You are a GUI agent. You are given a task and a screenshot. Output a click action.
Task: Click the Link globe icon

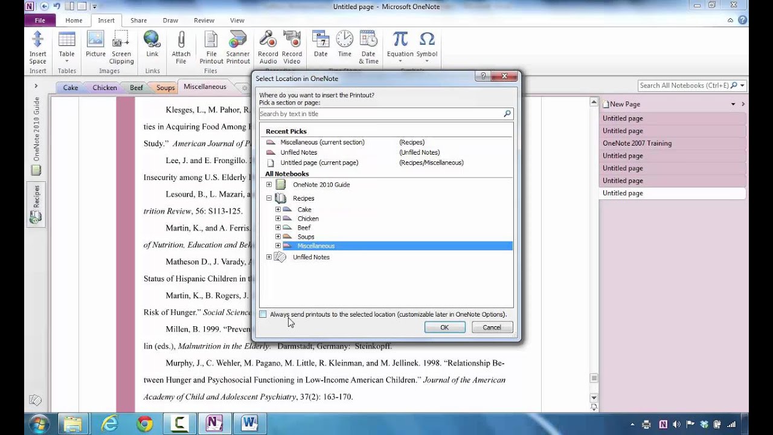click(x=152, y=40)
